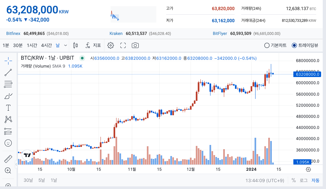Open the 지표 indicators menu
The image size is (326, 189).
click(93, 45)
